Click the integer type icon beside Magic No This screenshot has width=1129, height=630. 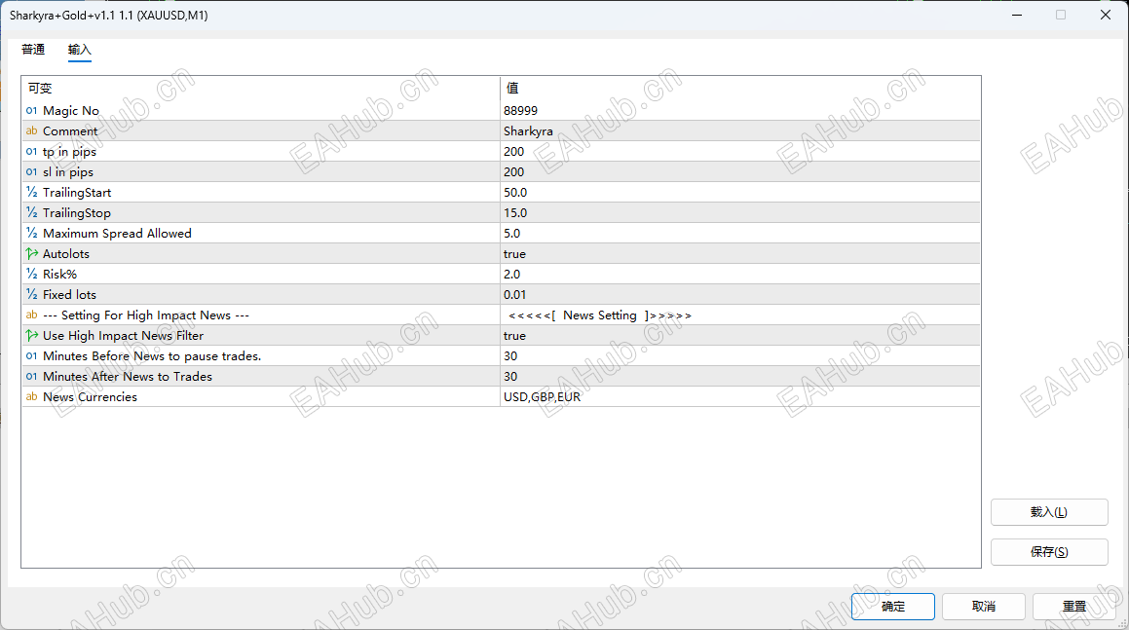pos(32,111)
